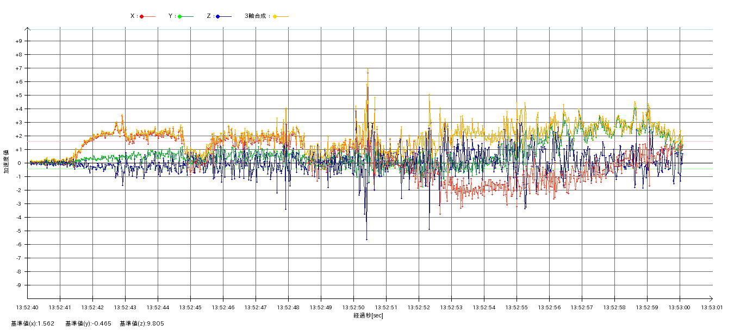The width and height of the screenshot is (734, 331).
Task: Click the blue Z legend marker
Action: tap(218, 16)
